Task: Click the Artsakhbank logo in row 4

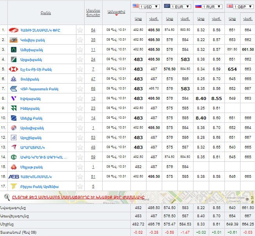Action: pos(14,59)
